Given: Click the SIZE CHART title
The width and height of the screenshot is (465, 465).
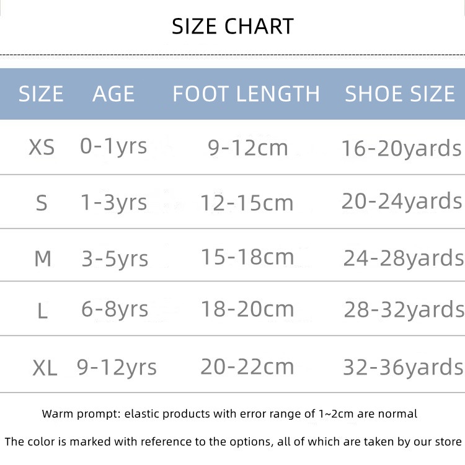Looking at the screenshot, I should click(232, 27).
